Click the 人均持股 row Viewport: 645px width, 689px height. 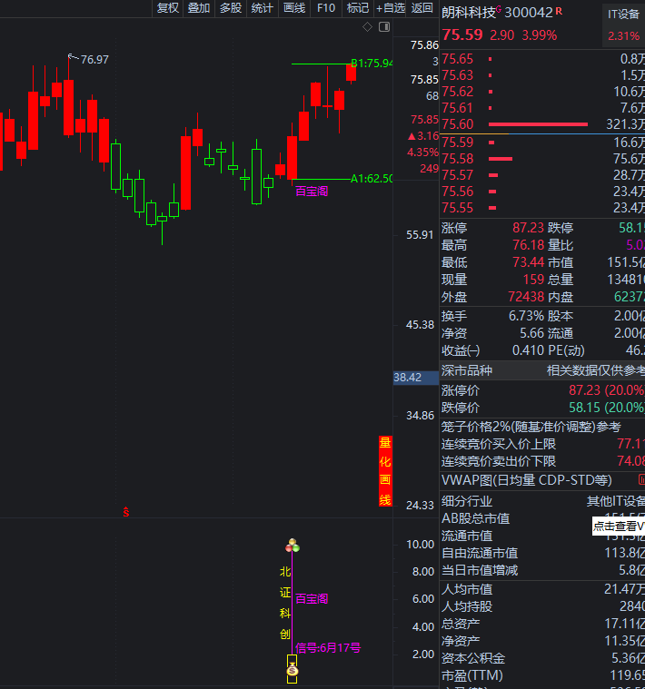tap(542, 606)
